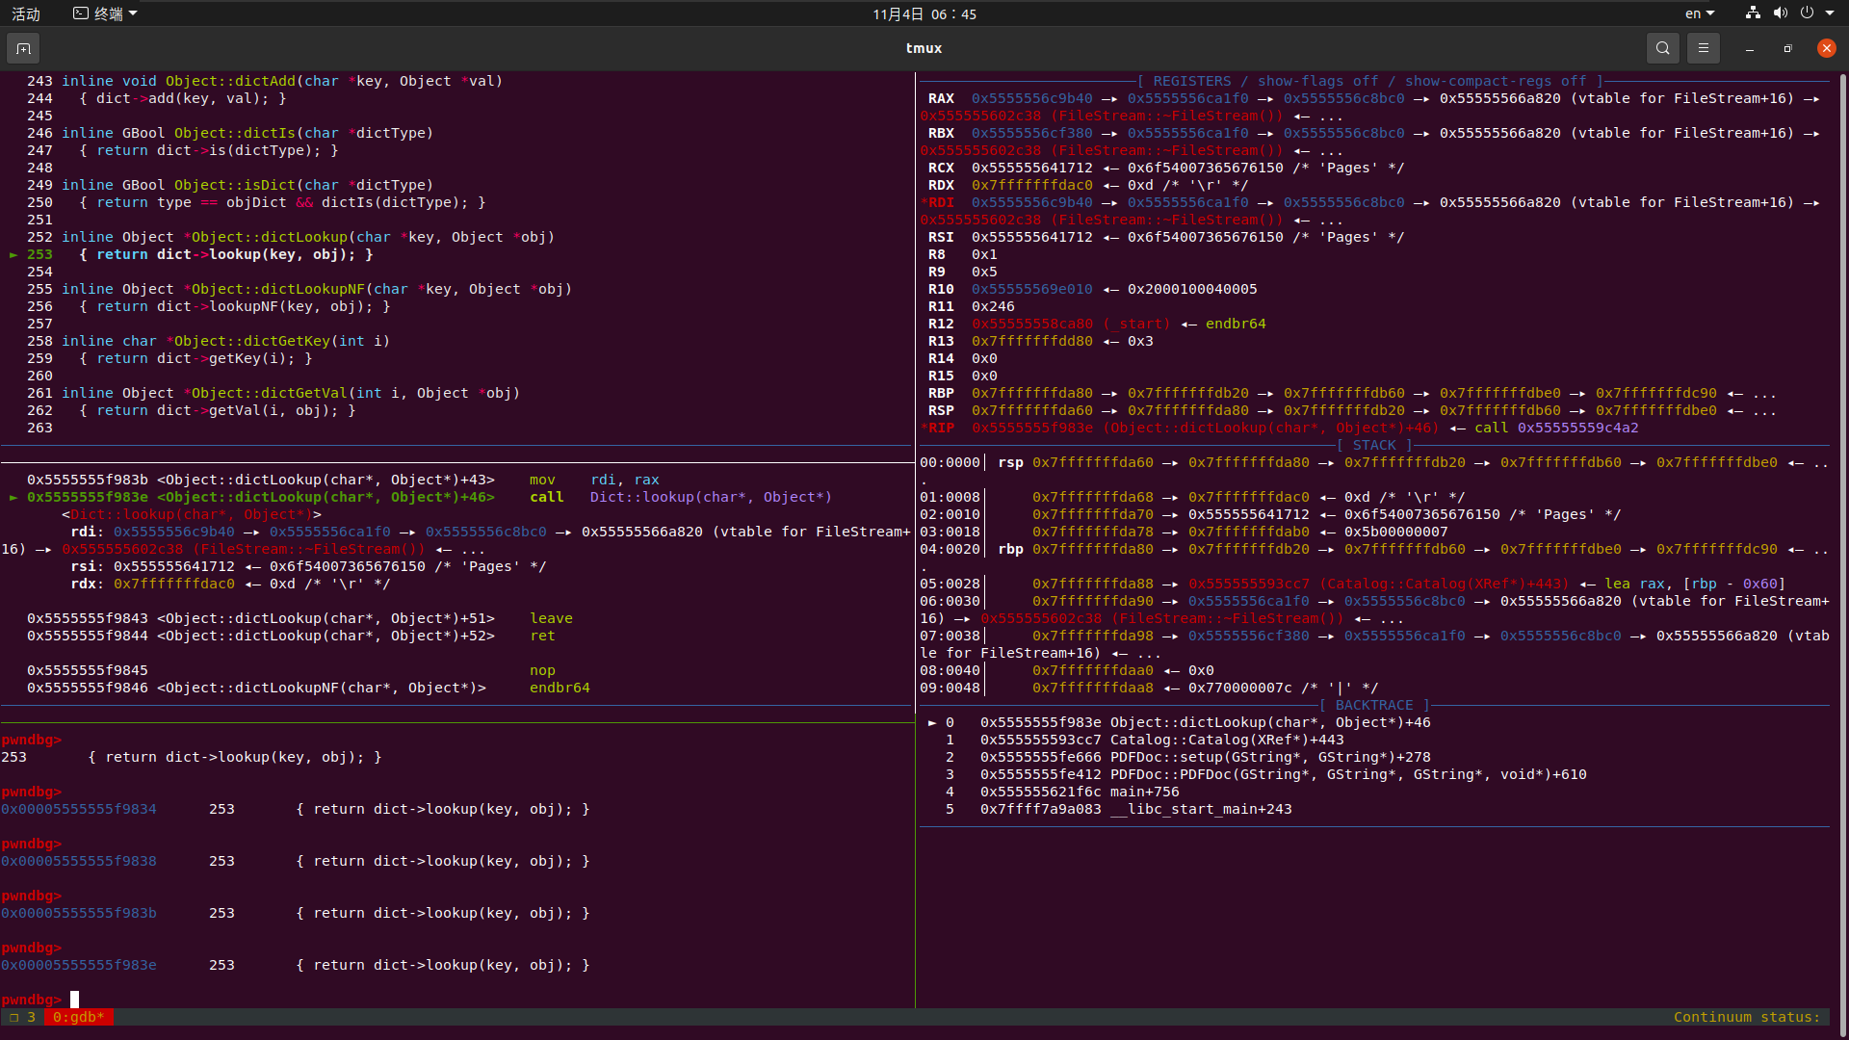1849x1040 pixels.
Task: Close the tmux terminal window
Action: point(1826,48)
